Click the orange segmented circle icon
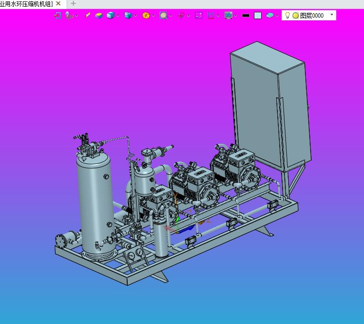 coord(146,15)
